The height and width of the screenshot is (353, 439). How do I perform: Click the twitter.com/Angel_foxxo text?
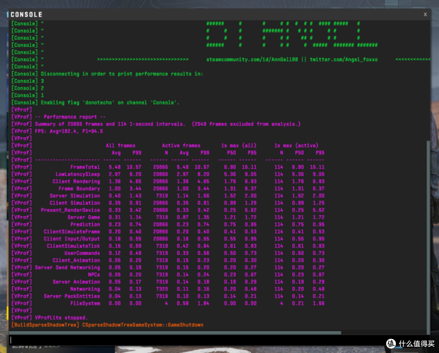(x=343, y=60)
